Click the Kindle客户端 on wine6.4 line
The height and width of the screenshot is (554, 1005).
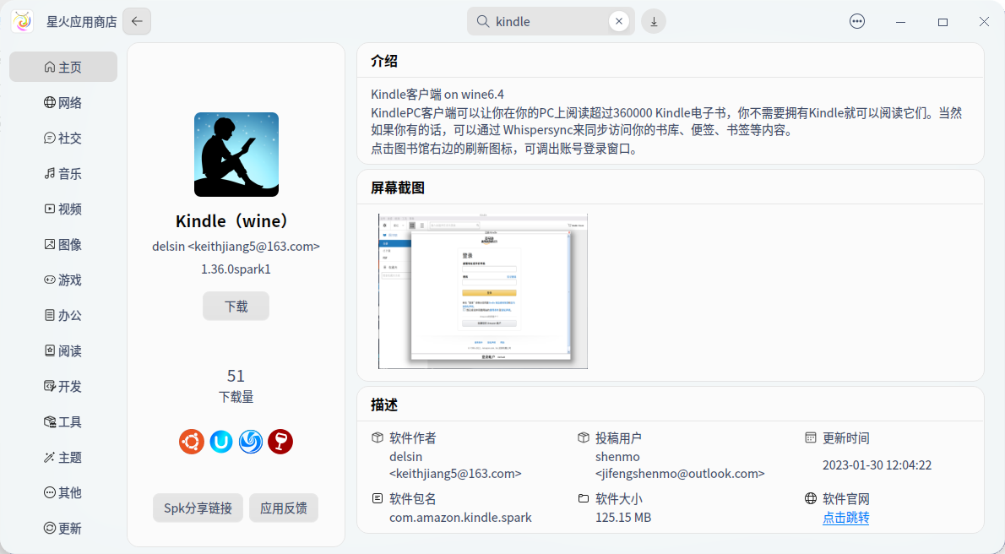coord(437,95)
